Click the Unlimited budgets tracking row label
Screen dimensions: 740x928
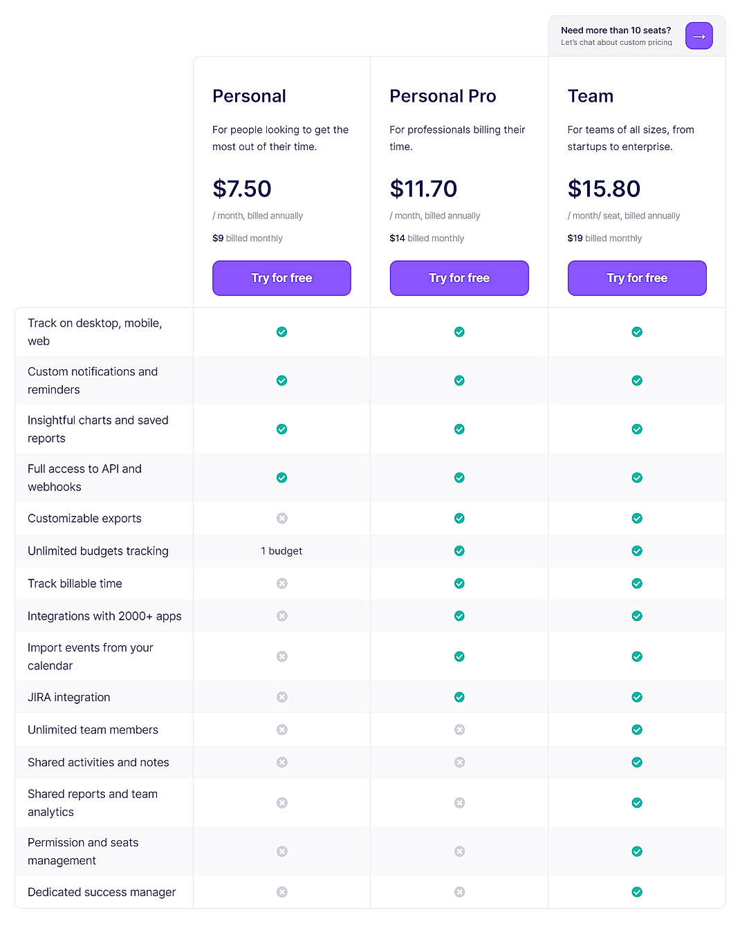tap(98, 551)
